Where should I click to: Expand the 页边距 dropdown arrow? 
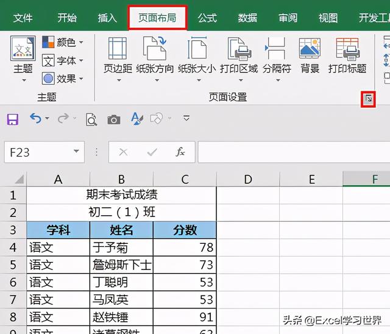click(x=119, y=80)
